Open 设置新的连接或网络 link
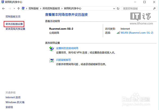The width and height of the screenshot is (159, 110). pyautogui.click(x=67, y=48)
